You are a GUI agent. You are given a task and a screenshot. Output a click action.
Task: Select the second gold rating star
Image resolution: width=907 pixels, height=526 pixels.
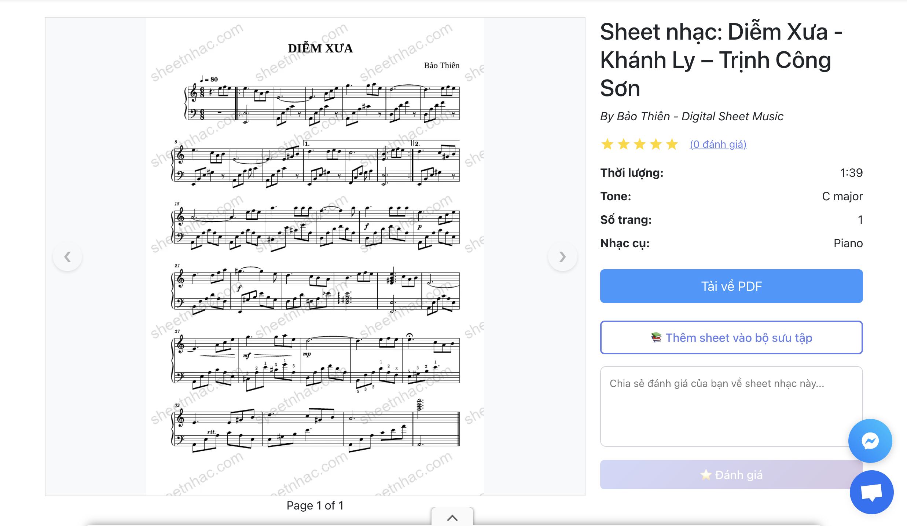click(624, 144)
